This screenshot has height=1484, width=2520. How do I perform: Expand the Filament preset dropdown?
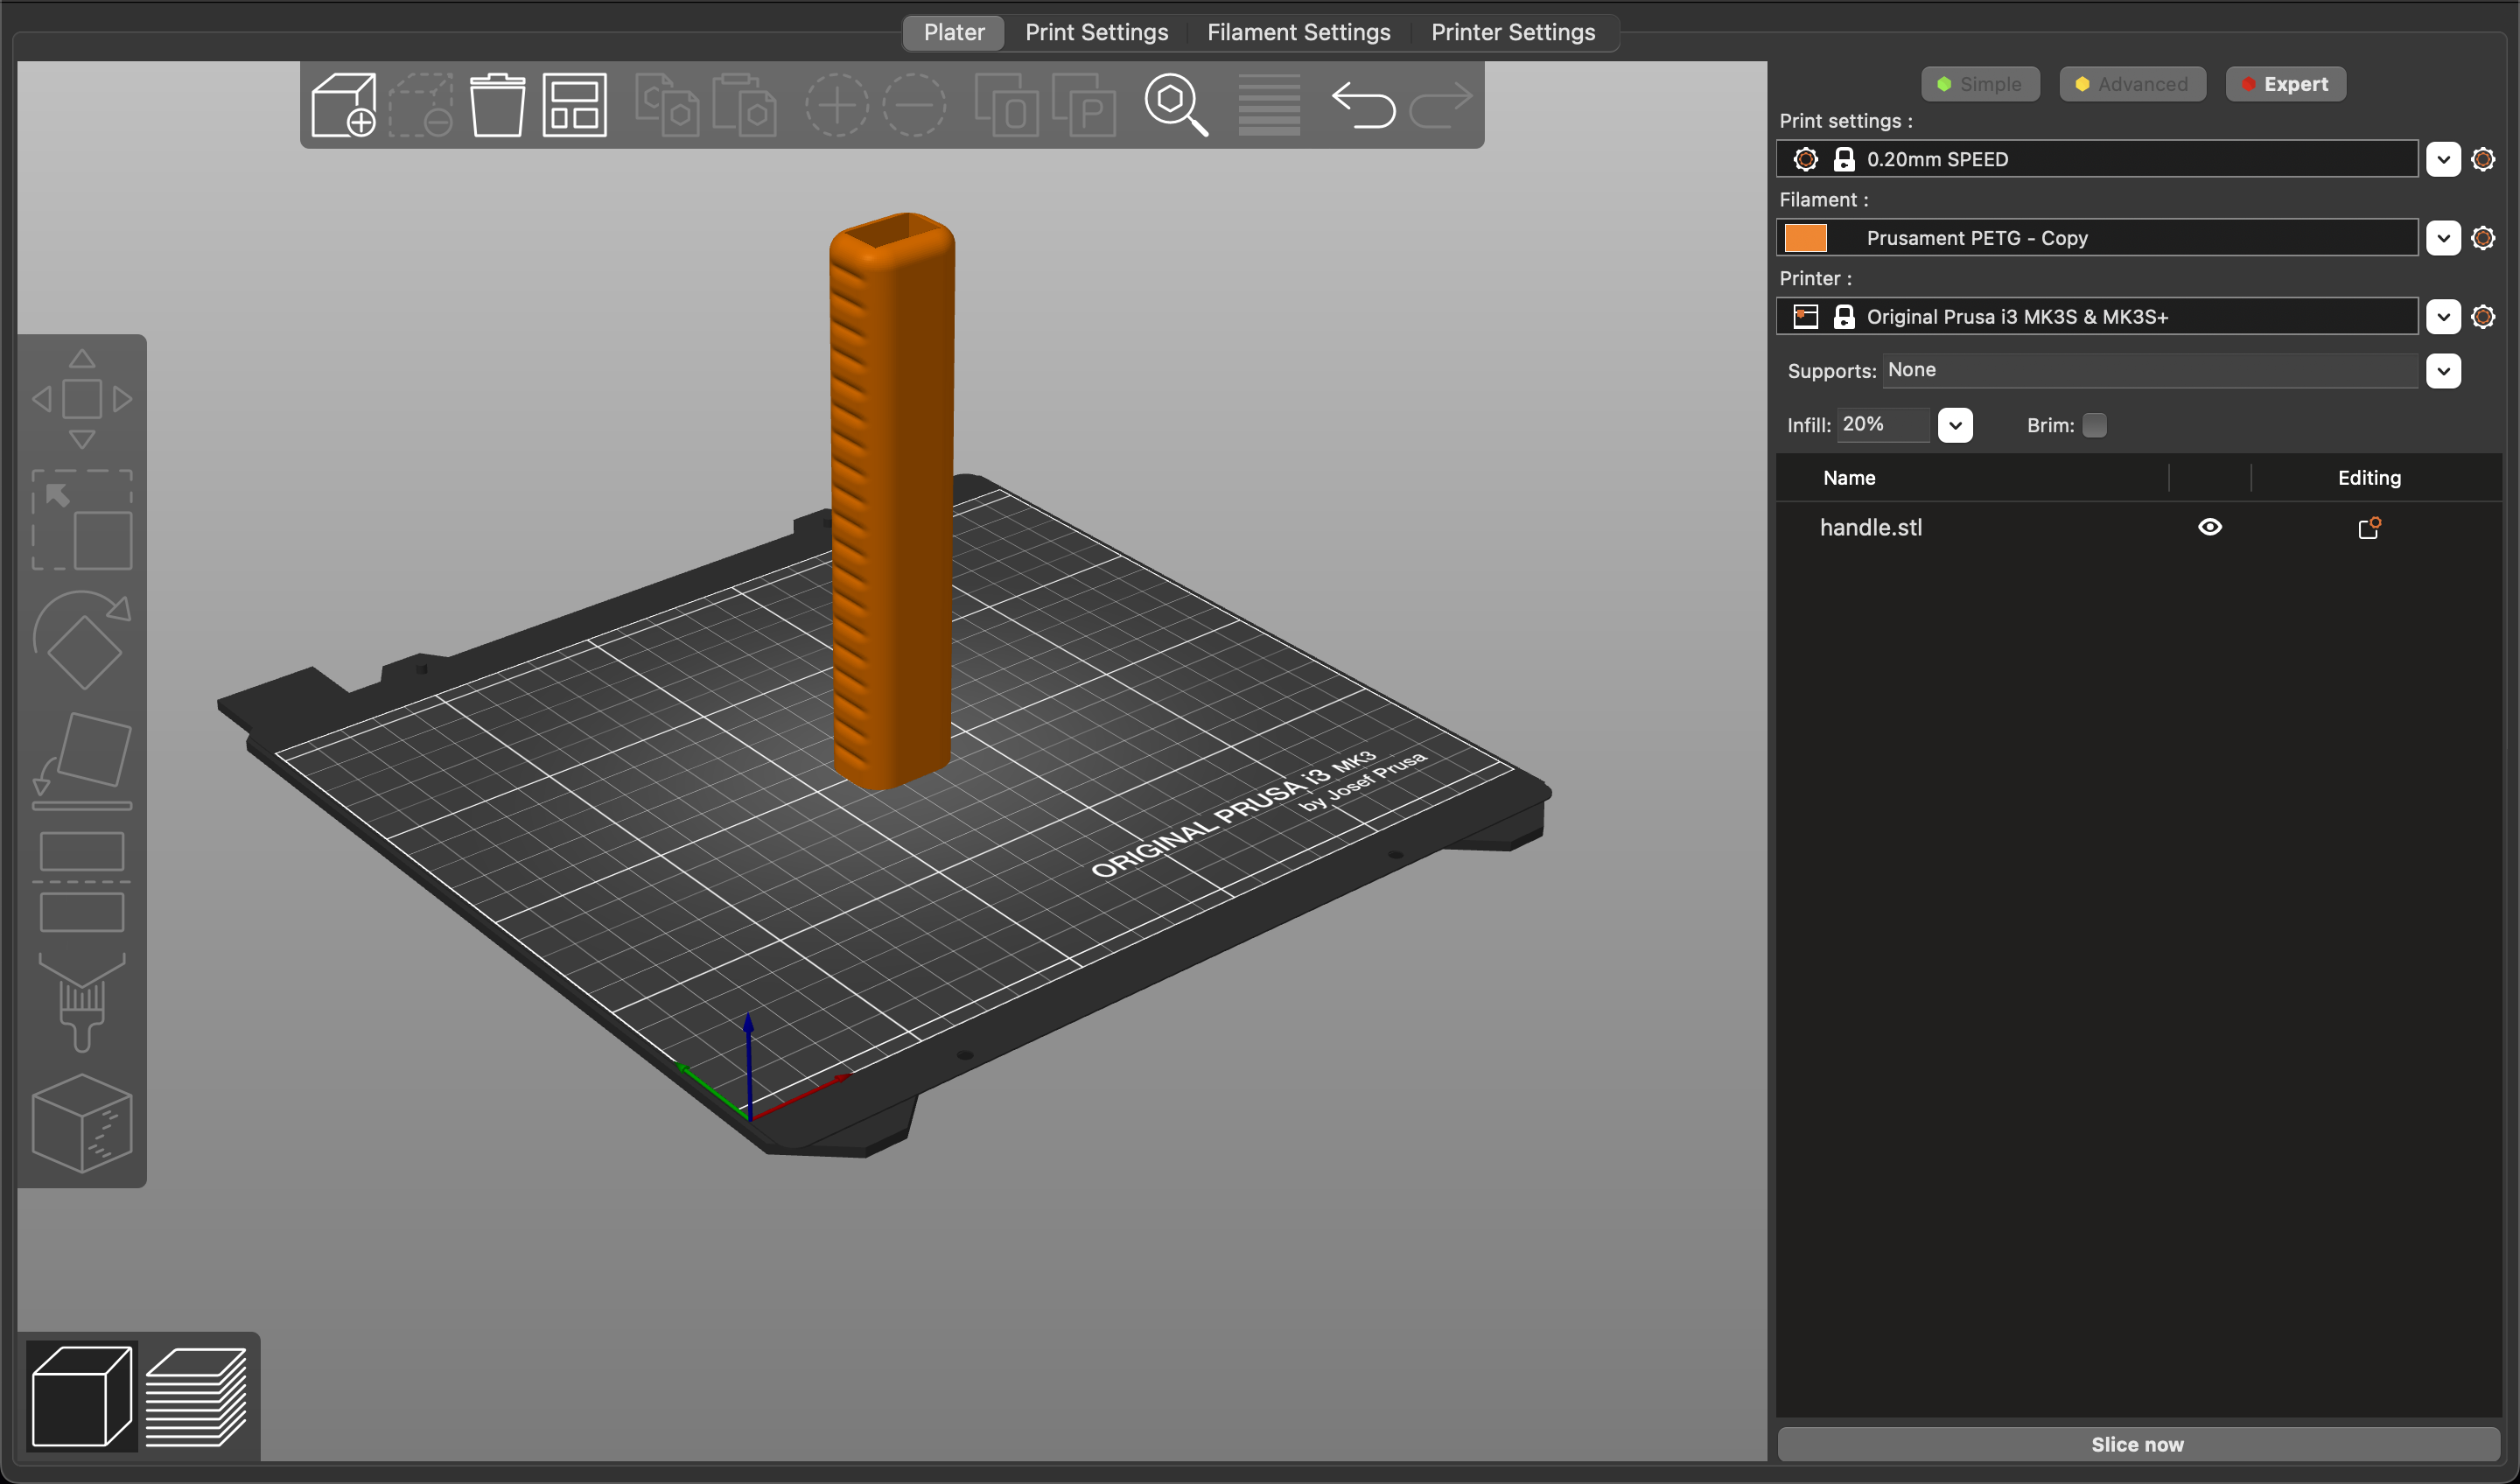[x=2443, y=238]
